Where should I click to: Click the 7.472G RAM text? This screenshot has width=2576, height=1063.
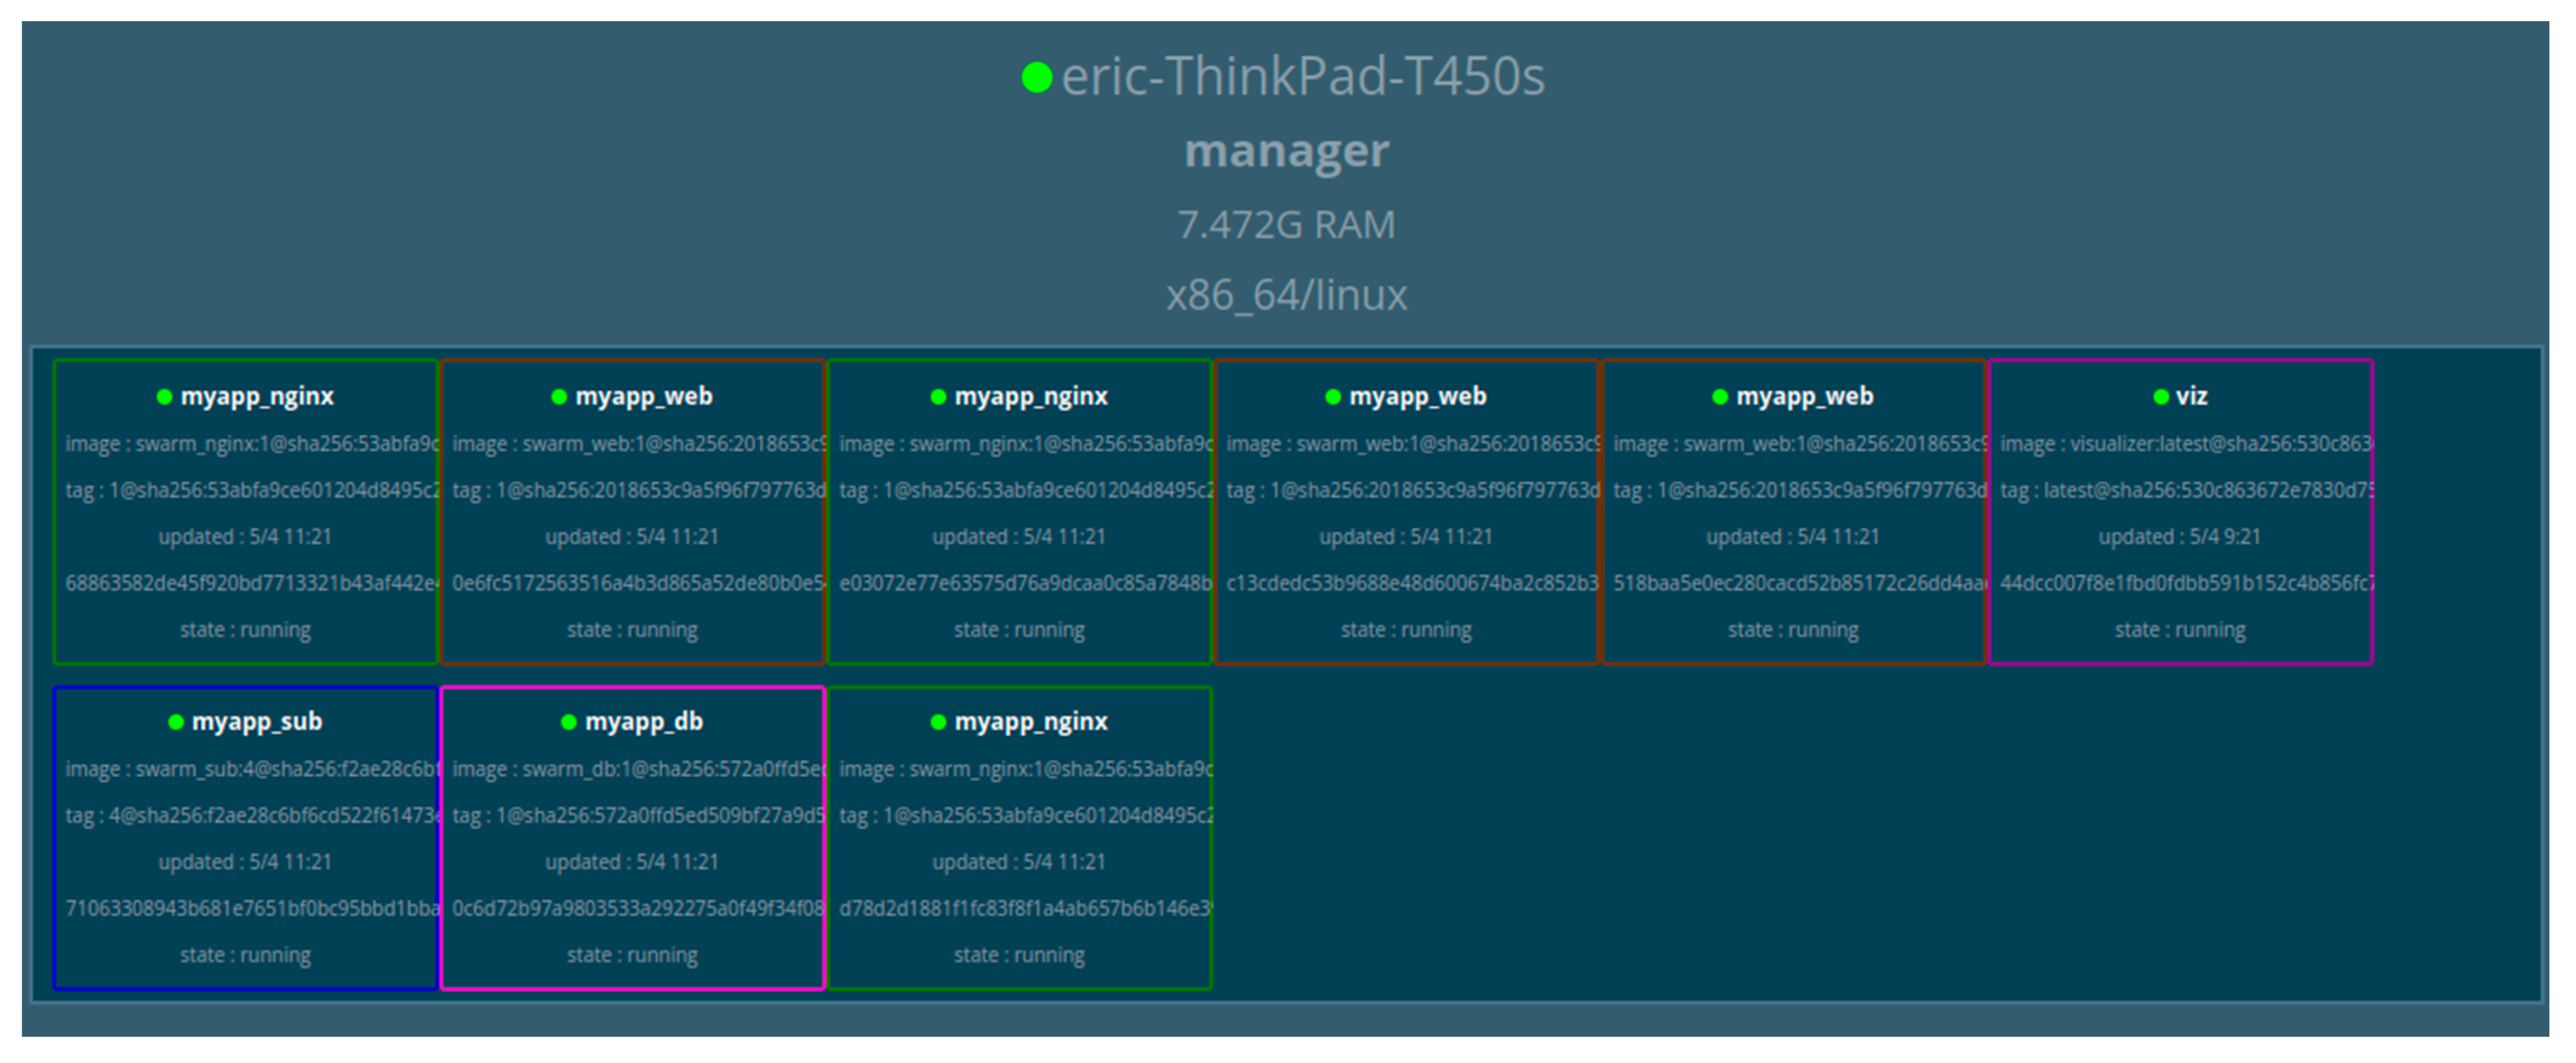1286,225
